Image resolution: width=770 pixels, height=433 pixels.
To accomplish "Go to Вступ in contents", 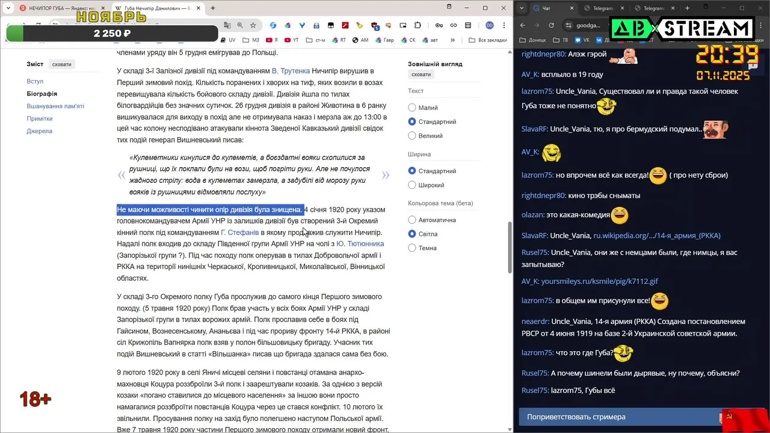I will [35, 81].
